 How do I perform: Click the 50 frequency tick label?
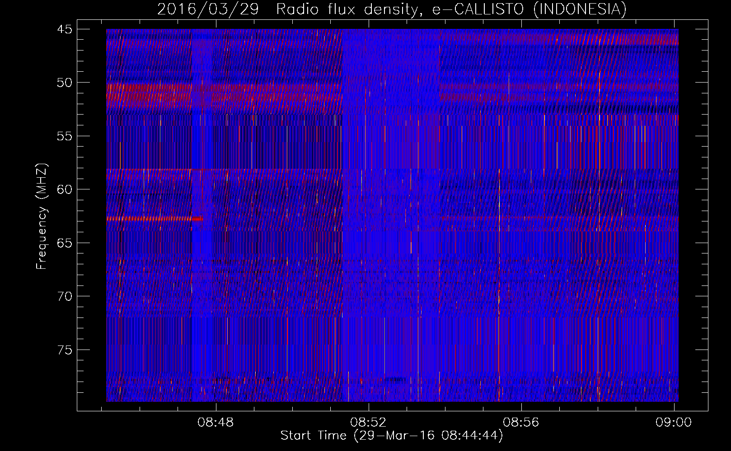click(65, 83)
